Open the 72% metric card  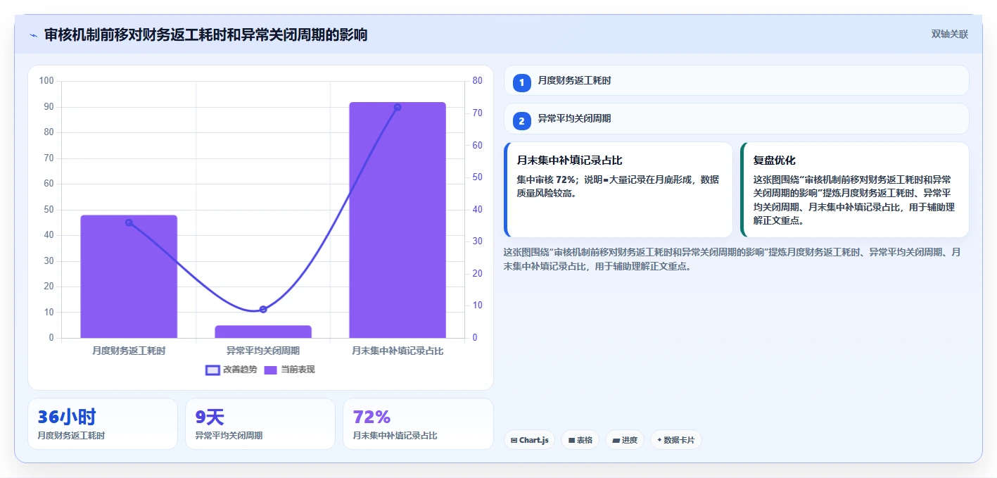[x=418, y=424]
